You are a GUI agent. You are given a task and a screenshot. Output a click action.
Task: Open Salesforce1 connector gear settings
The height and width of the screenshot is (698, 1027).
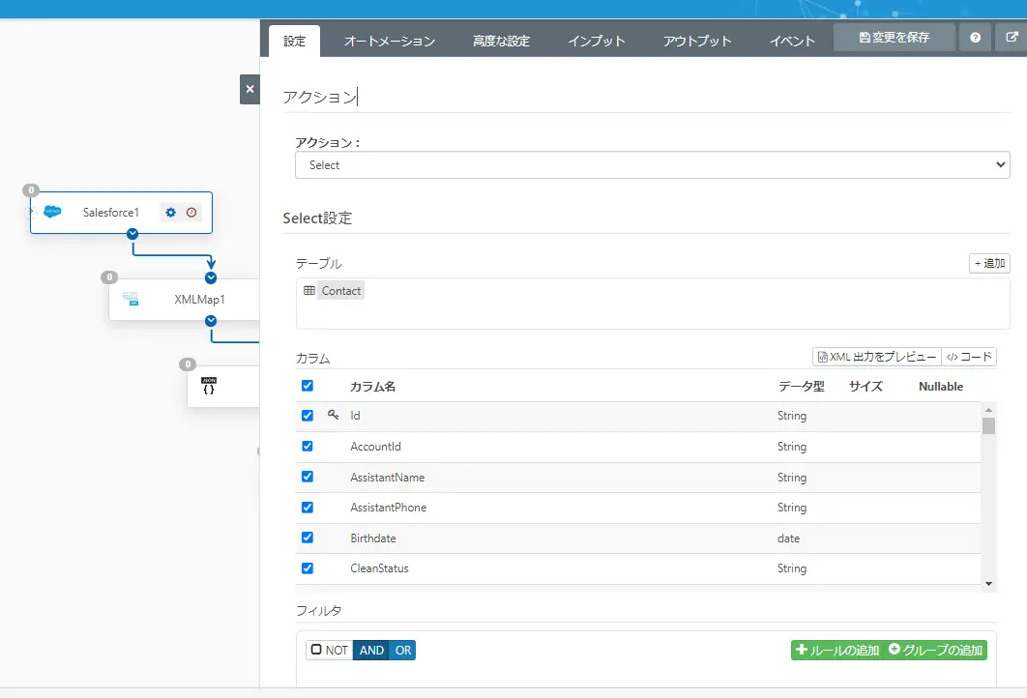coord(171,212)
